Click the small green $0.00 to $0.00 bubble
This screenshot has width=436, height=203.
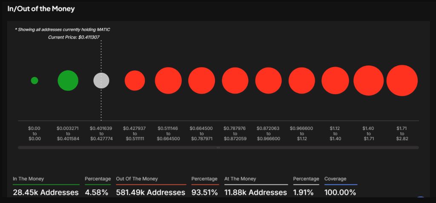coord(34,80)
